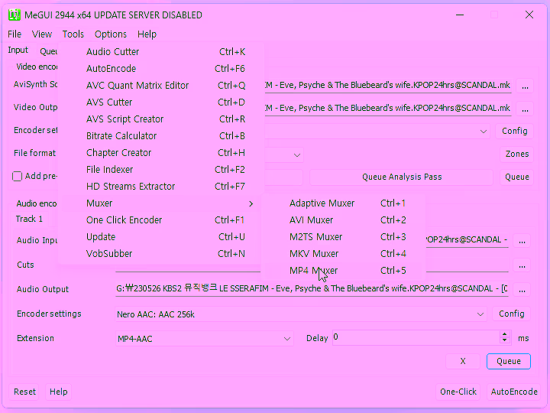Open the View menu
550x413 pixels.
(x=42, y=34)
